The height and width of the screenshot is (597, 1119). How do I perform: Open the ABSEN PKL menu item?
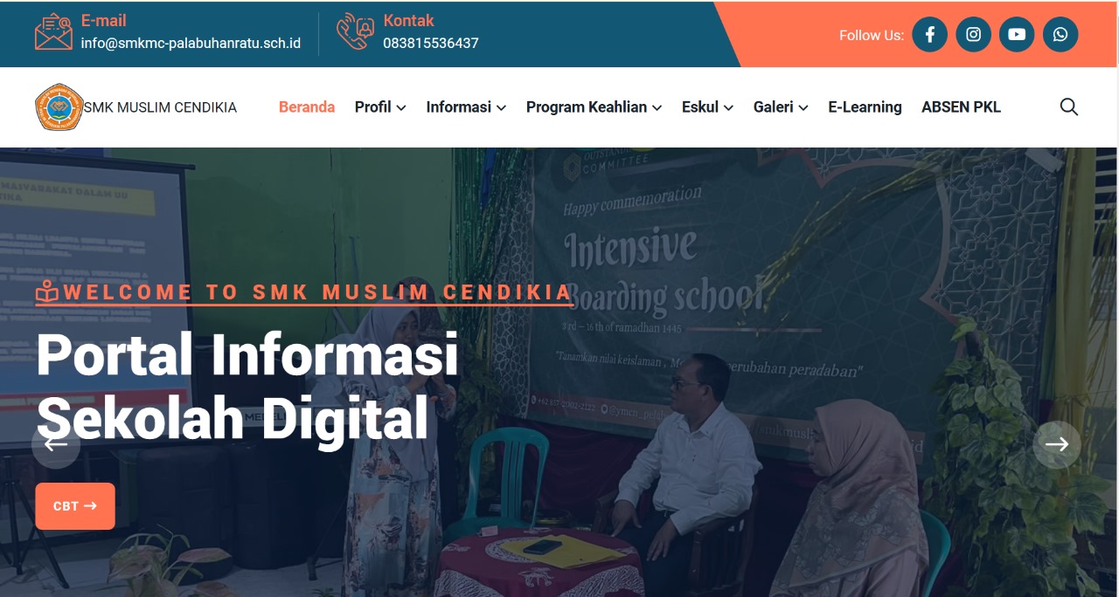pyautogui.click(x=961, y=107)
